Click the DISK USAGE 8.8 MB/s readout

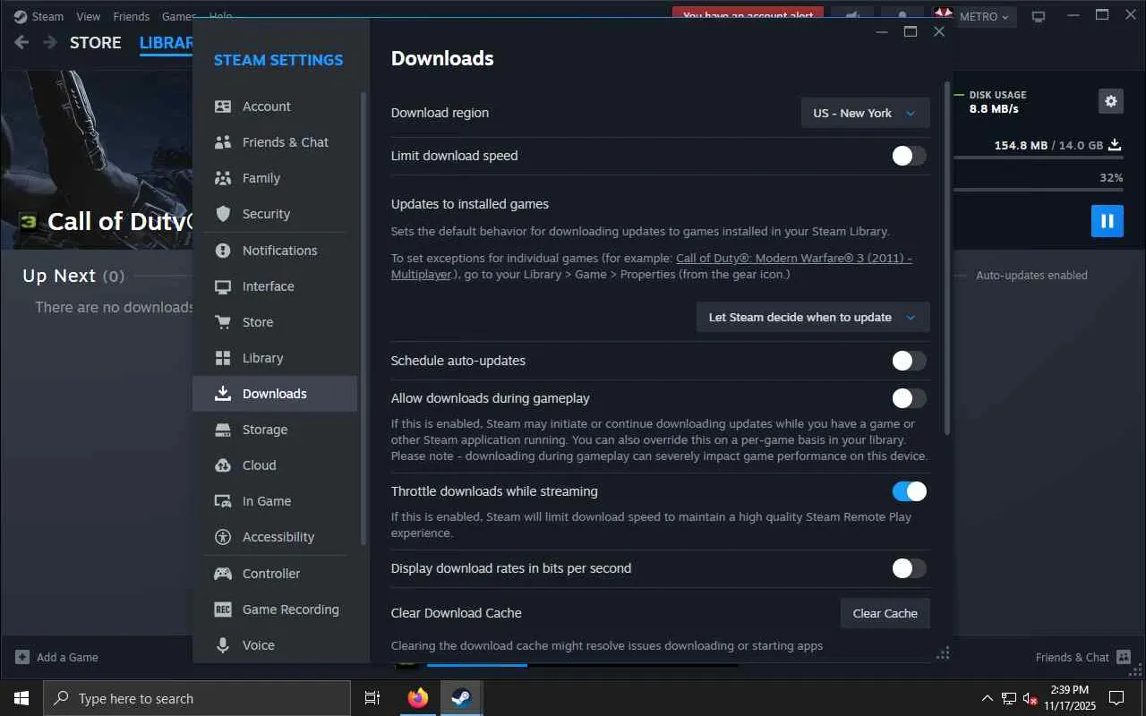point(997,102)
